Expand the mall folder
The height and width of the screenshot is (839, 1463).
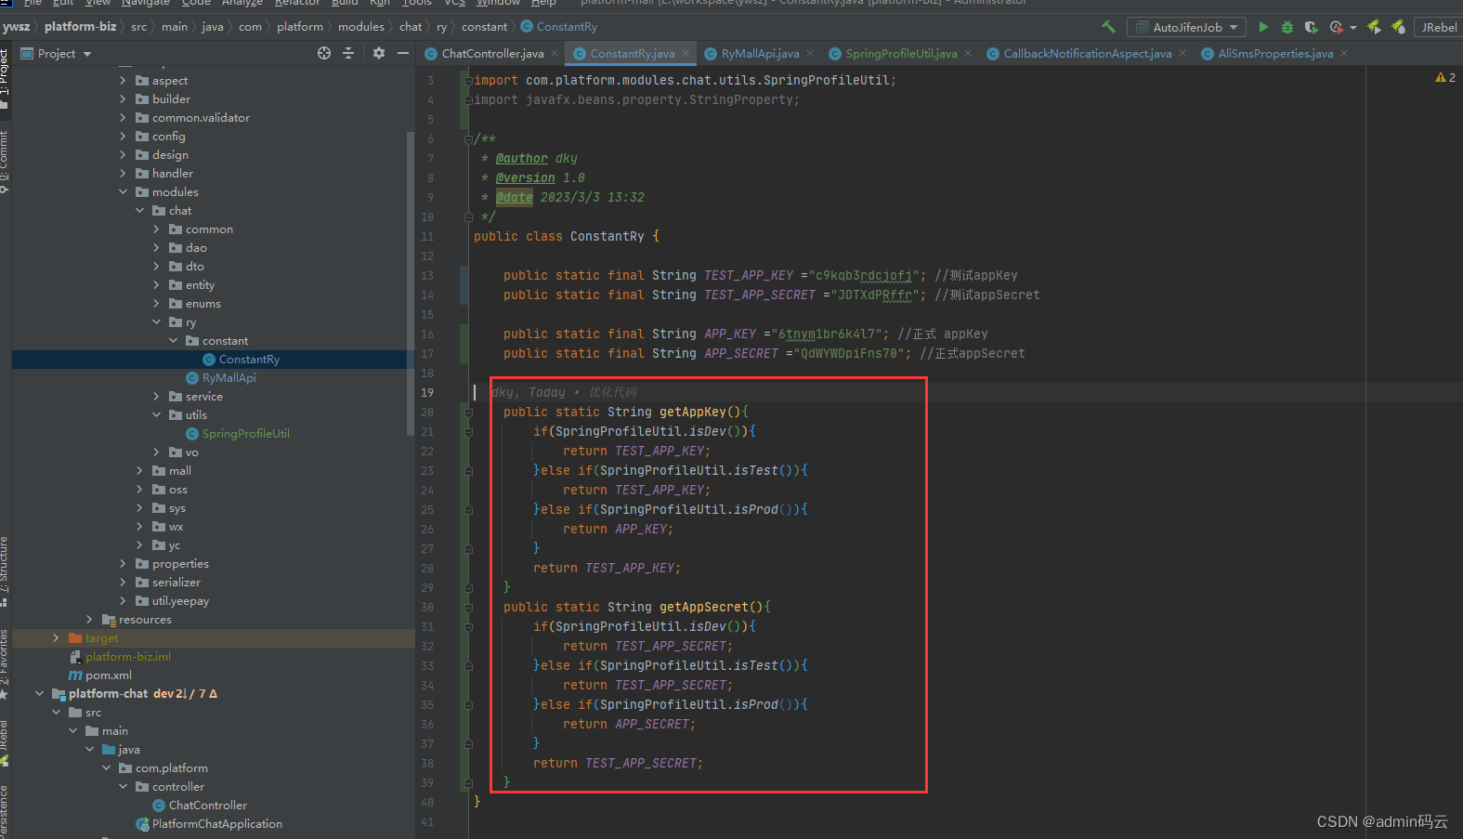pyautogui.click(x=140, y=471)
